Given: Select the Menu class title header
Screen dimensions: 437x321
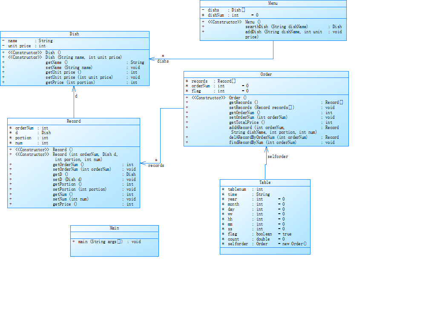Looking at the screenshot, I should click(x=273, y=3).
